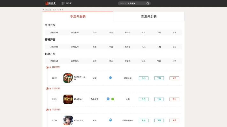Click Android icon in 魔域手游2 row

point(108,99)
